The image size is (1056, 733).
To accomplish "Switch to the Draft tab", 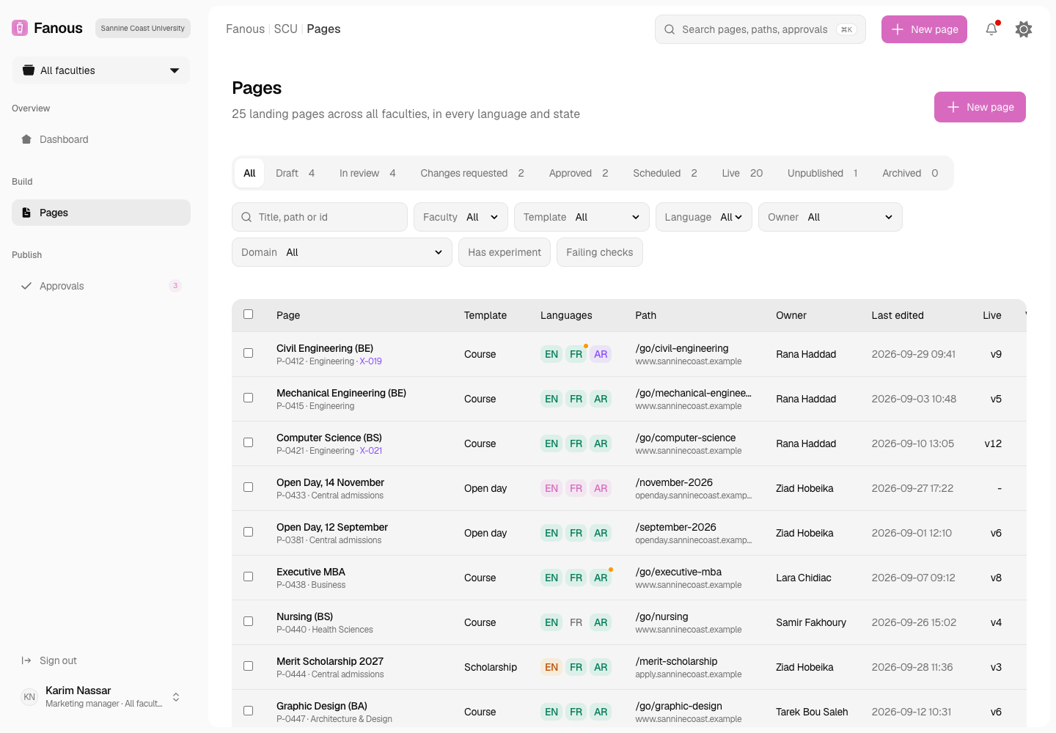I will [295, 173].
